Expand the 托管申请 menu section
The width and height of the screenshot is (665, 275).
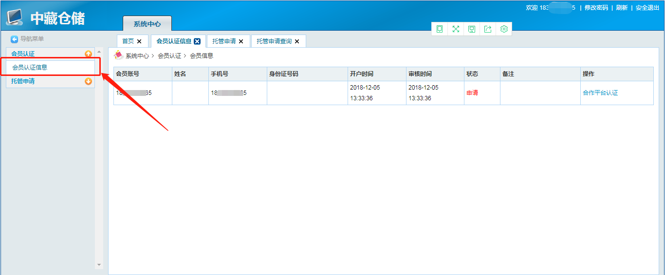click(88, 81)
